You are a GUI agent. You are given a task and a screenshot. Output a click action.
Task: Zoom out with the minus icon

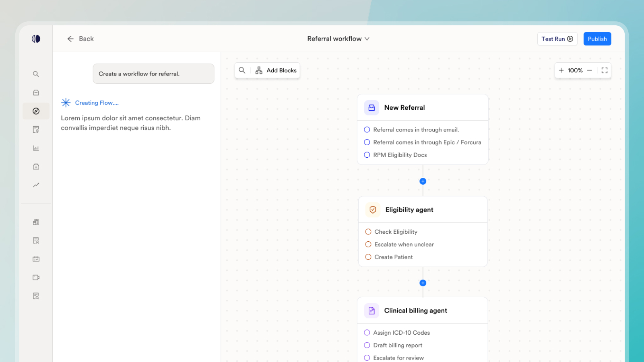point(589,70)
